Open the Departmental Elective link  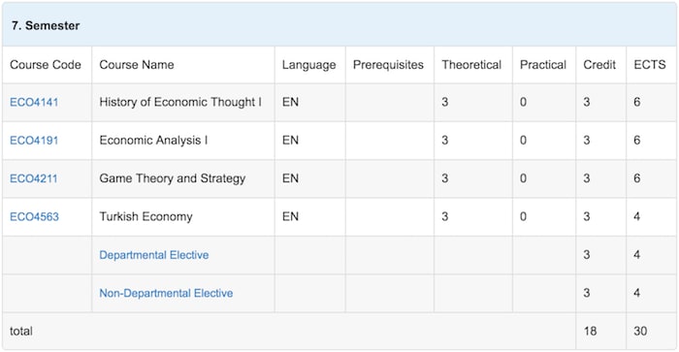tap(153, 255)
